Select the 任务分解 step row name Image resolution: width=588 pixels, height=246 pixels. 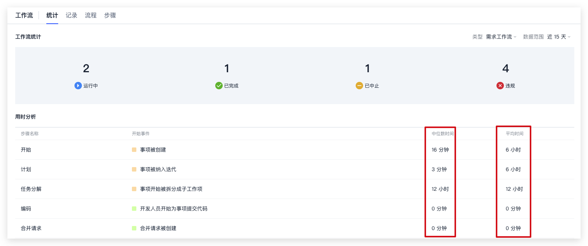tap(31, 189)
